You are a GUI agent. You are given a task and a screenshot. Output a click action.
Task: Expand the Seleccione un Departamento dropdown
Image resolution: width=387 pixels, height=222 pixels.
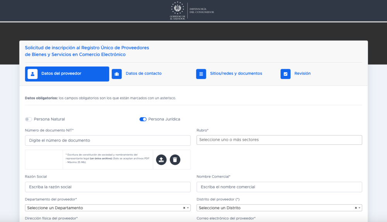coord(104,208)
